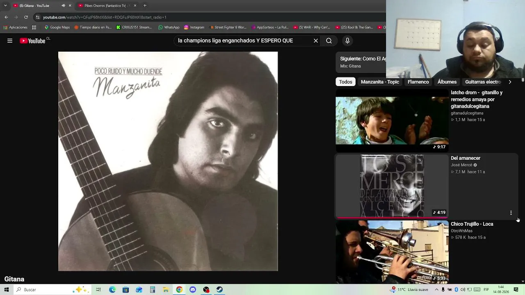Go to the YouTube home logo
The width and height of the screenshot is (525, 295).
coord(32,41)
